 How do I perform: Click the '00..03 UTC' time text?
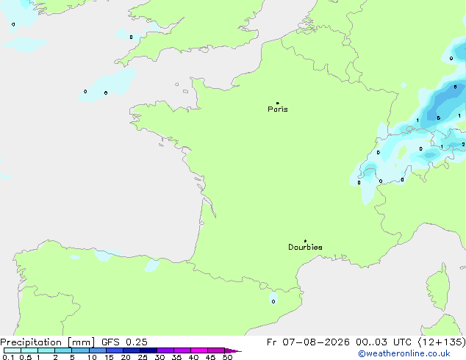[x=384, y=342]
